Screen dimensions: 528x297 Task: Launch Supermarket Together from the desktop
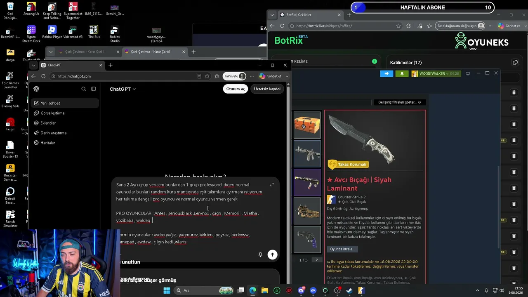[73, 10]
